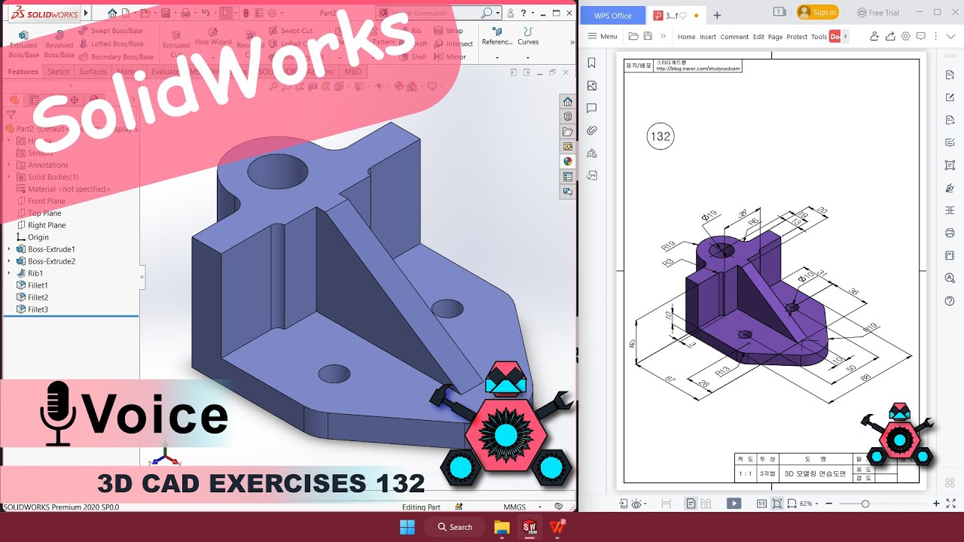964x542 pixels.
Task: Expand Boss-Extrude1 in feature tree
Action: tap(8, 249)
